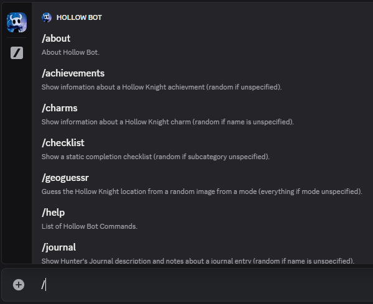Click the static completion checklist description
This screenshot has width=373, height=304.
155,157
